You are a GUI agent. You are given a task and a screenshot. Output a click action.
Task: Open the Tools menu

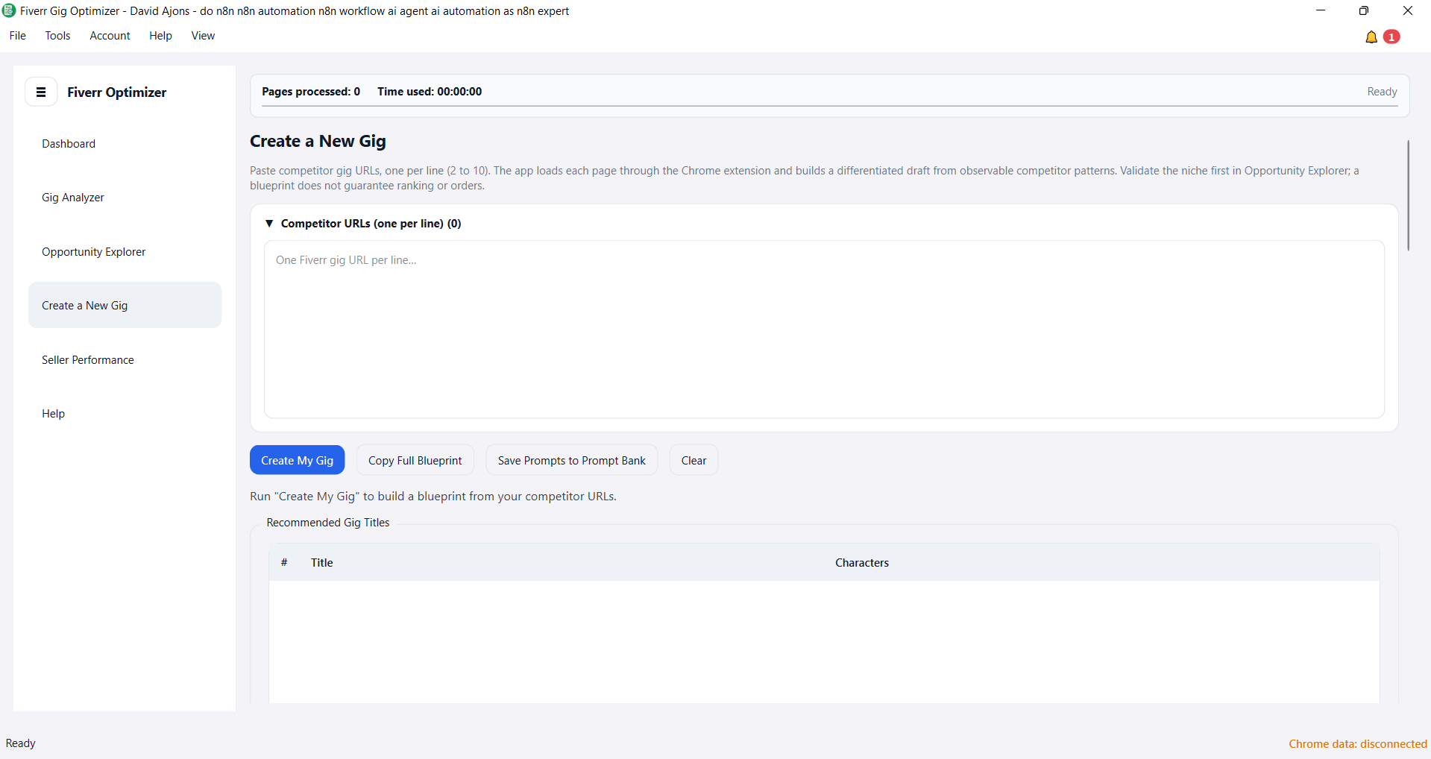click(57, 36)
